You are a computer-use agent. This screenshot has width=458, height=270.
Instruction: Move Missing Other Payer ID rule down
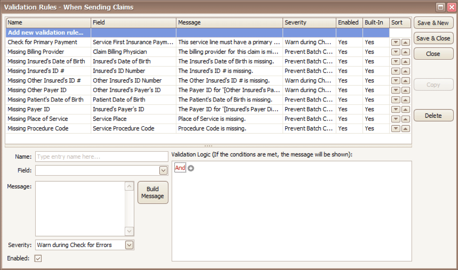(395, 90)
